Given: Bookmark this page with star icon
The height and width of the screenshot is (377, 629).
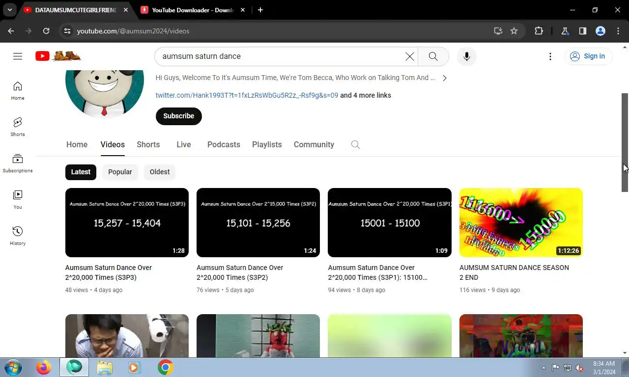Looking at the screenshot, I should pos(514,31).
